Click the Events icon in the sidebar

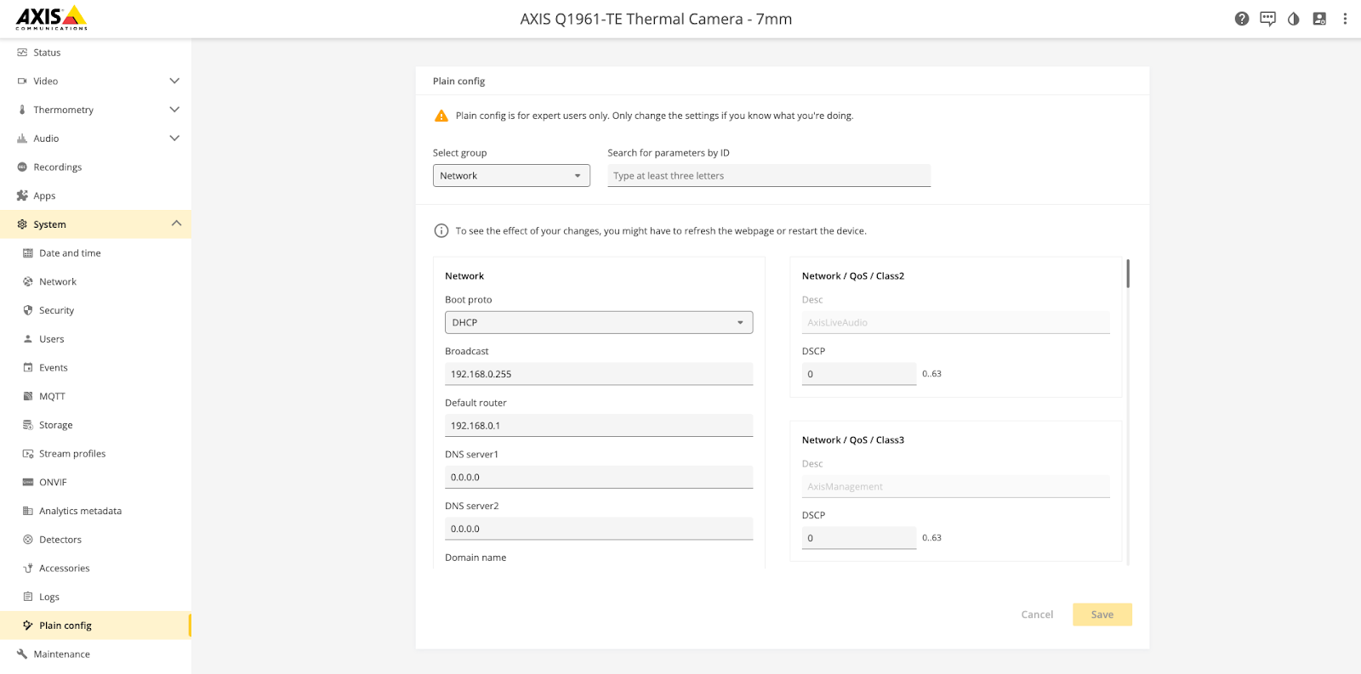pos(28,368)
